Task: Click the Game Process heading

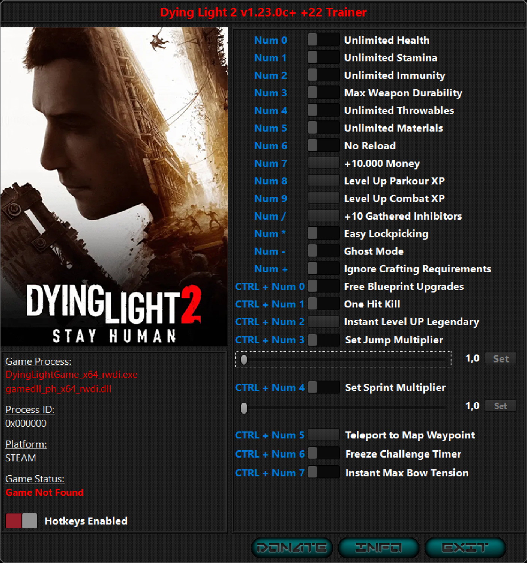Action: click(x=38, y=361)
